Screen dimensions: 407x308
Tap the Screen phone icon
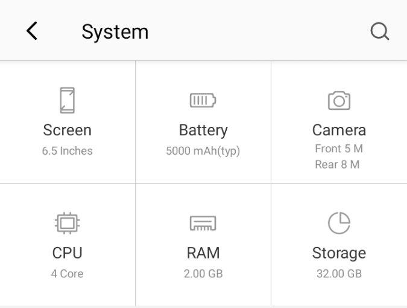[67, 100]
